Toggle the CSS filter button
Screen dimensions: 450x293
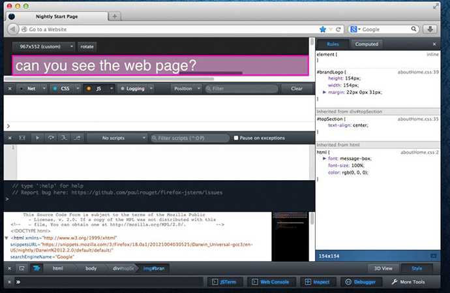coord(65,88)
